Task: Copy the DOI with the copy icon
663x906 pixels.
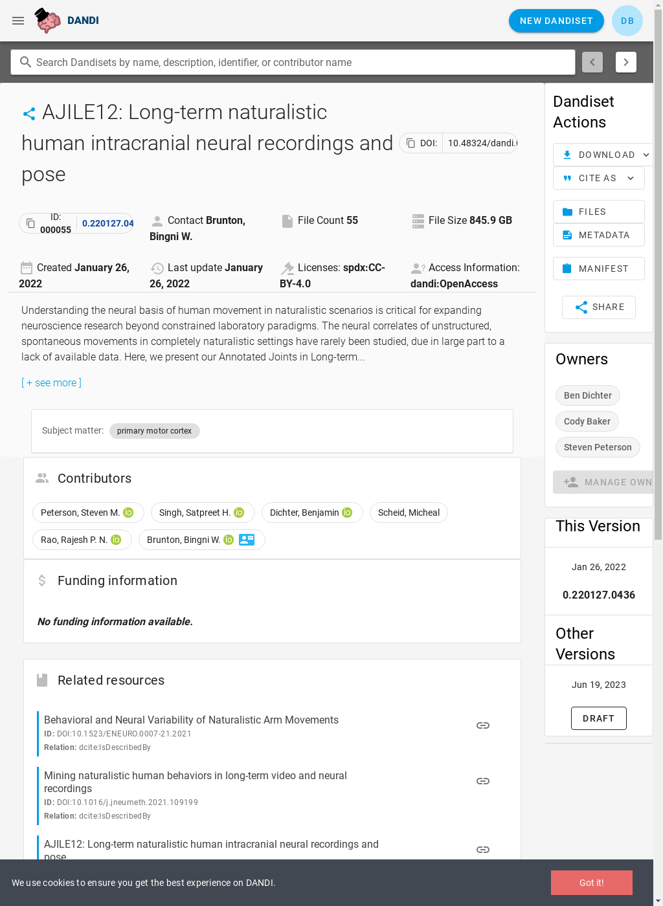Action: pyautogui.click(x=410, y=143)
